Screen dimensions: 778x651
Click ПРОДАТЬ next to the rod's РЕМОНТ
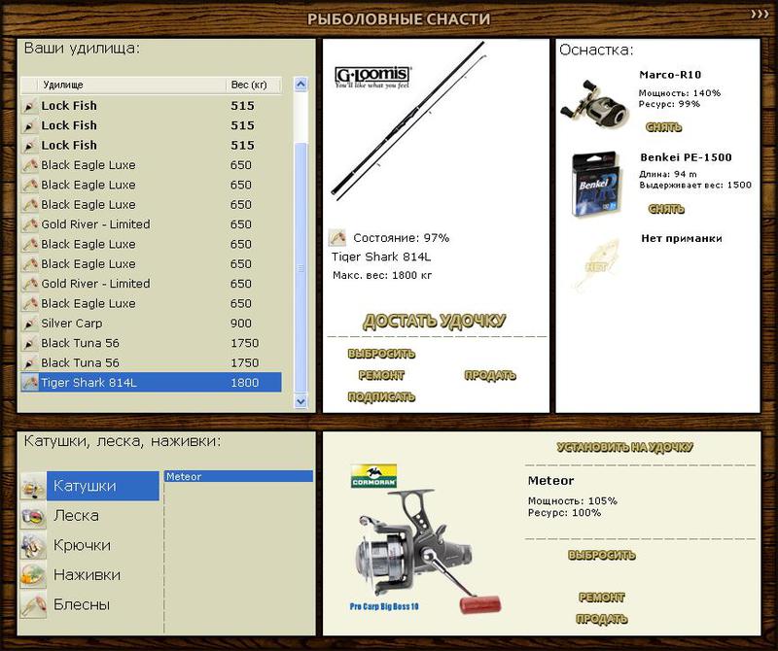(x=490, y=375)
